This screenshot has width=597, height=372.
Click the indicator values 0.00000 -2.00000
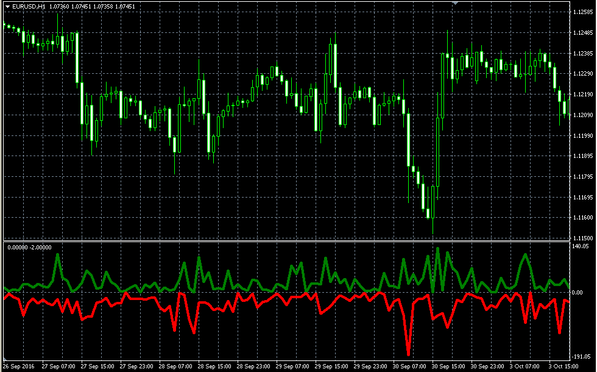[x=29, y=248]
